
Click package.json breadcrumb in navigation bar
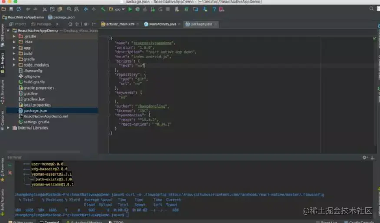point(61,17)
